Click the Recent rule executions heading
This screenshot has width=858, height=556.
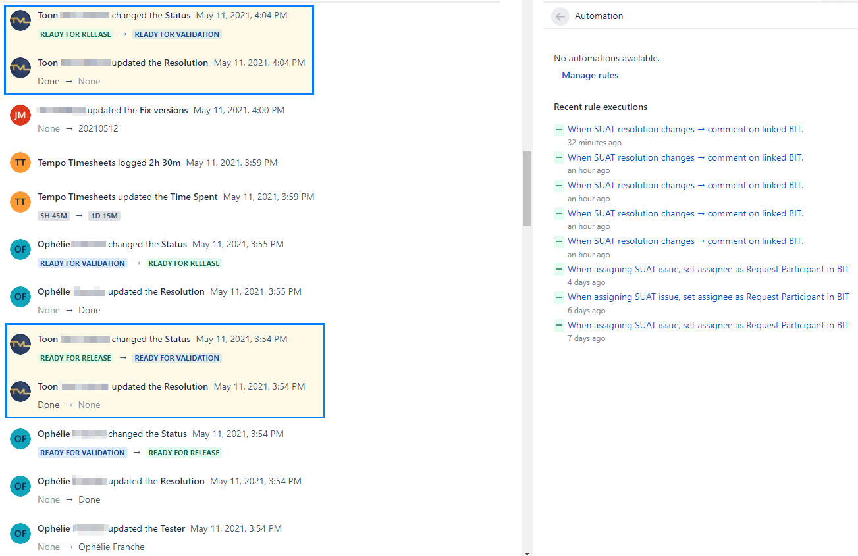point(601,107)
